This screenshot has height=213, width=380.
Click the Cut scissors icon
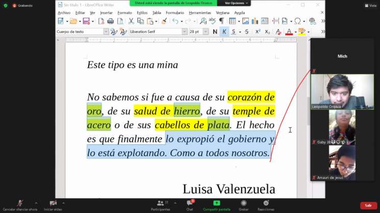131,21
